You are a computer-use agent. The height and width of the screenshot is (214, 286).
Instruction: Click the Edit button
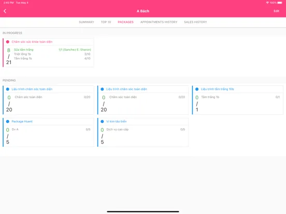coord(276,11)
